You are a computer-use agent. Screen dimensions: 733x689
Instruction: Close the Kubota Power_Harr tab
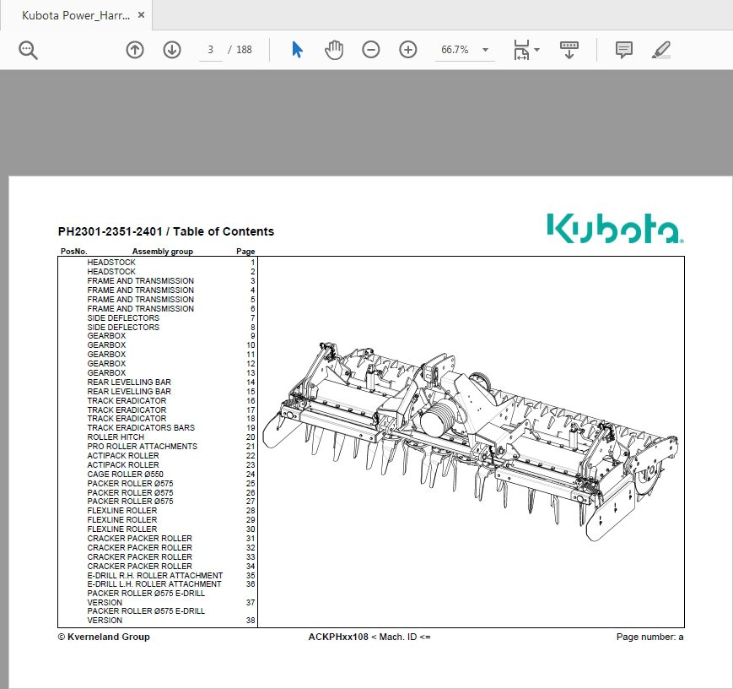point(140,14)
